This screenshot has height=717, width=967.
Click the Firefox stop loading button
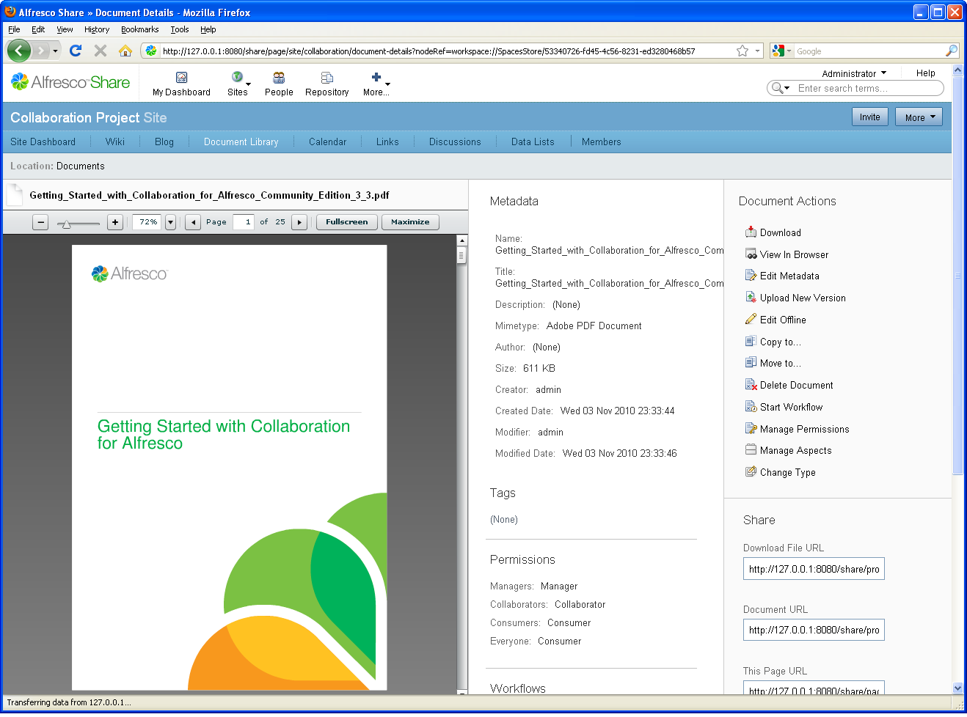(x=101, y=51)
